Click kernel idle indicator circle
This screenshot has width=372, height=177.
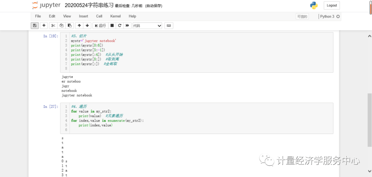(338, 17)
